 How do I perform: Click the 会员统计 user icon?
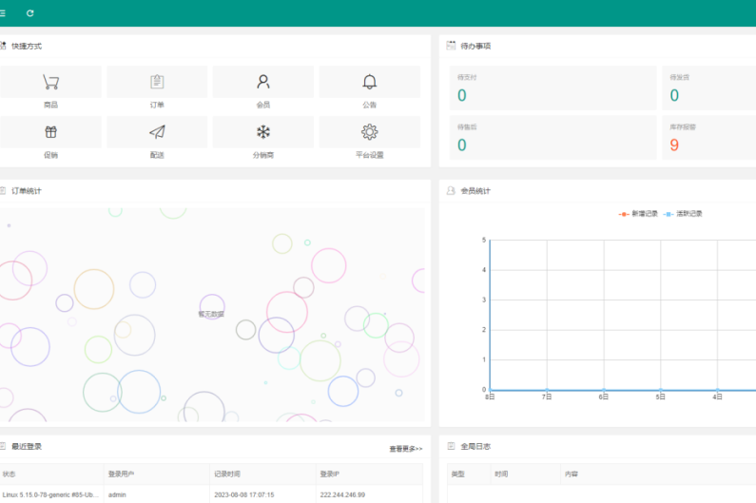(x=451, y=190)
